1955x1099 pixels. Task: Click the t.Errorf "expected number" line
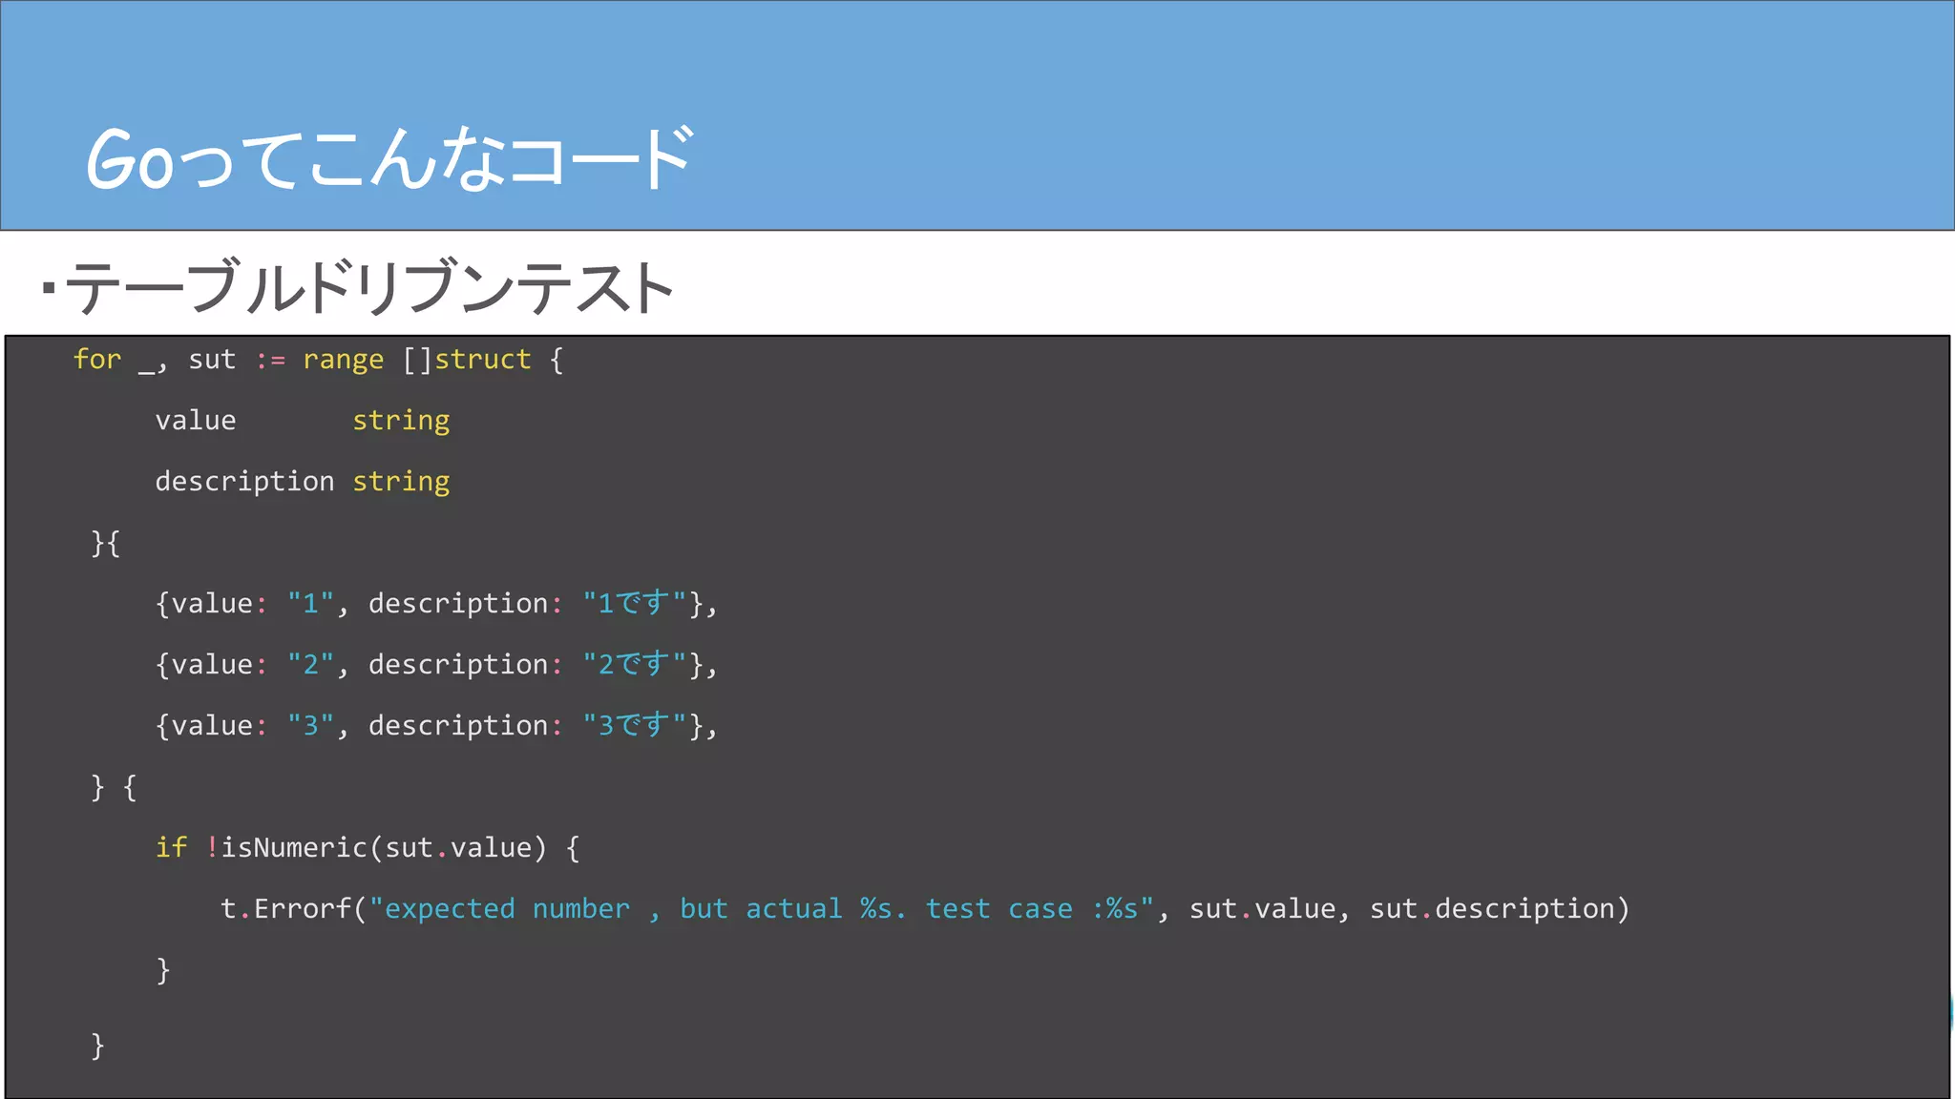925,909
